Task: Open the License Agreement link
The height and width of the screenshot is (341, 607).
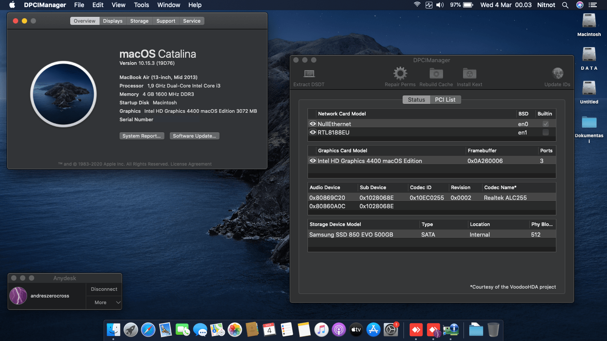Action: [x=191, y=164]
